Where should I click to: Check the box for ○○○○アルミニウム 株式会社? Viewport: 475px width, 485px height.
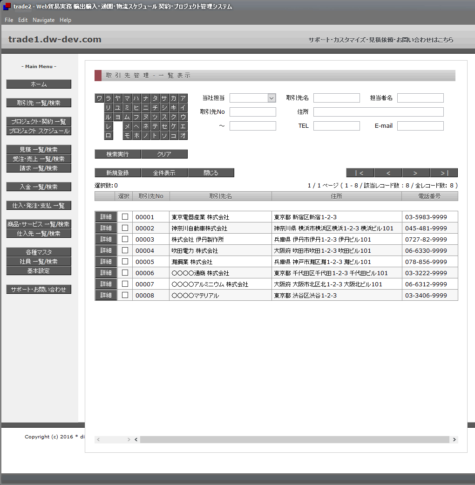(x=125, y=284)
